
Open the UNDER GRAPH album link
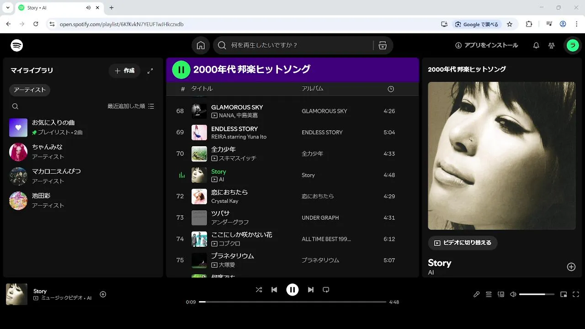coord(320,218)
